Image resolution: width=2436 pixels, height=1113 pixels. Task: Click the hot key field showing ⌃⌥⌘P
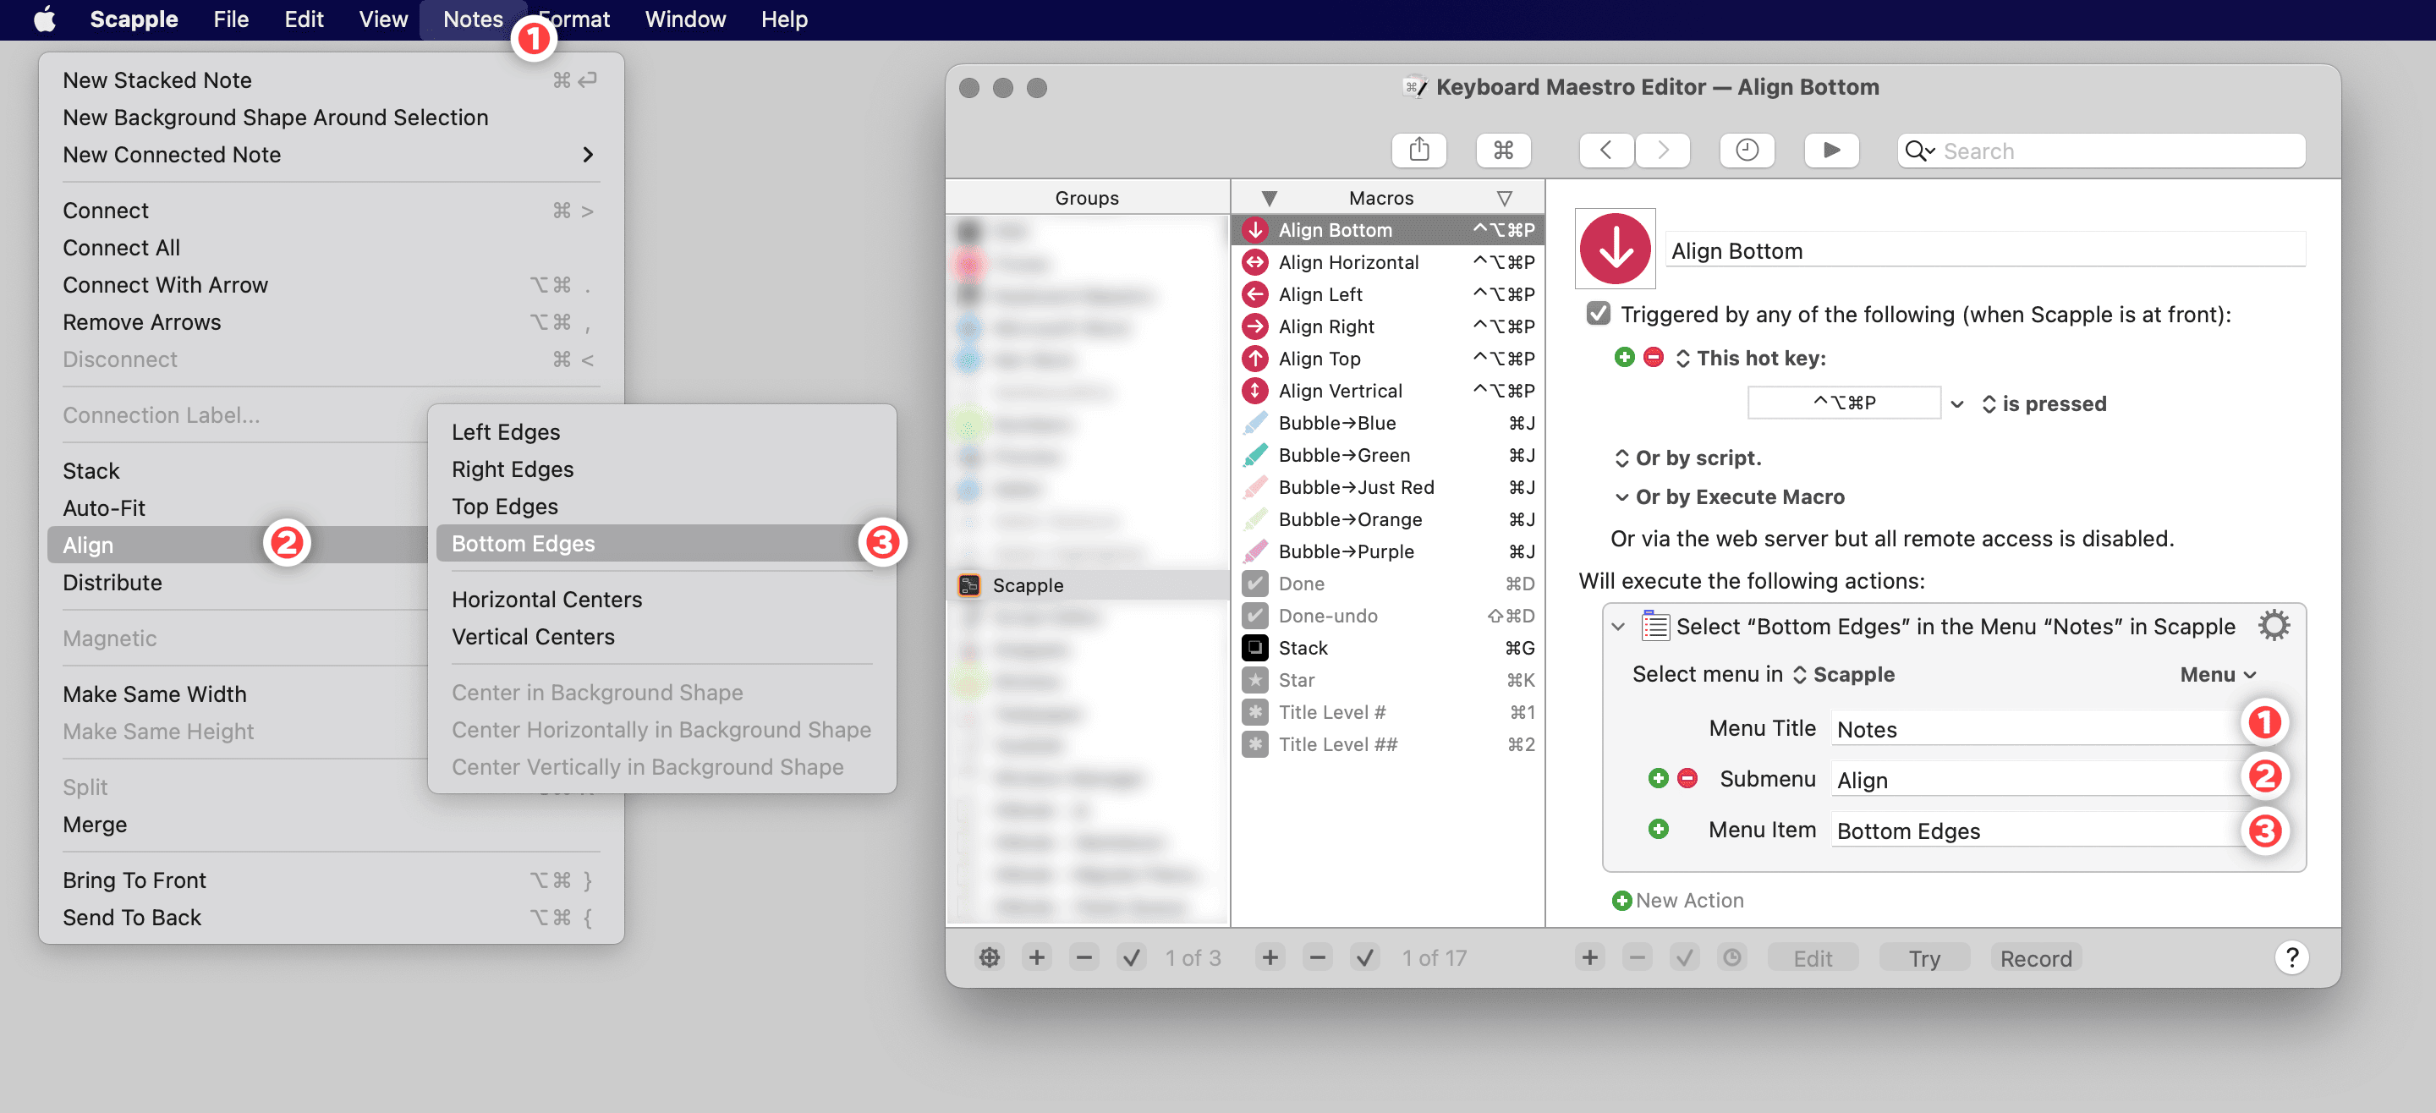[1844, 403]
